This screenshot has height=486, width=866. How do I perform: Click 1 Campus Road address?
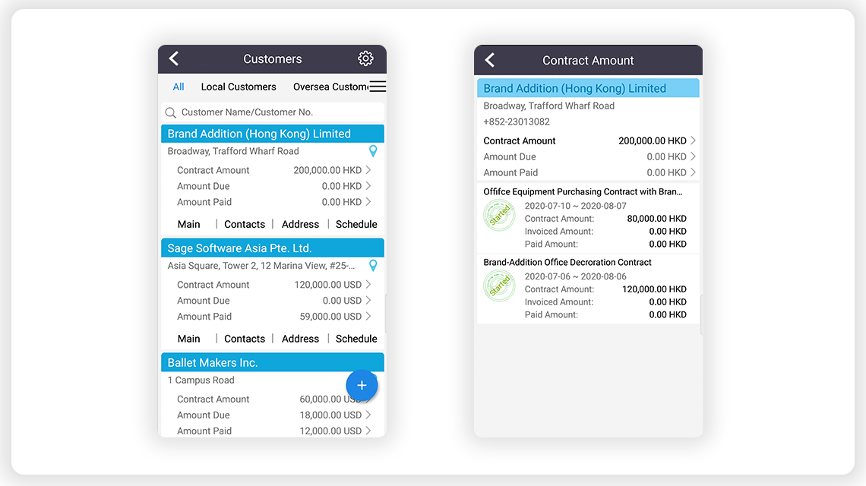click(x=201, y=380)
